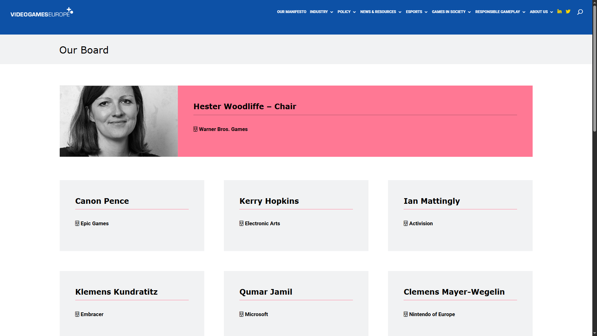The image size is (597, 336).
Task: Open Responsible Gameplay menu item
Action: [x=497, y=12]
